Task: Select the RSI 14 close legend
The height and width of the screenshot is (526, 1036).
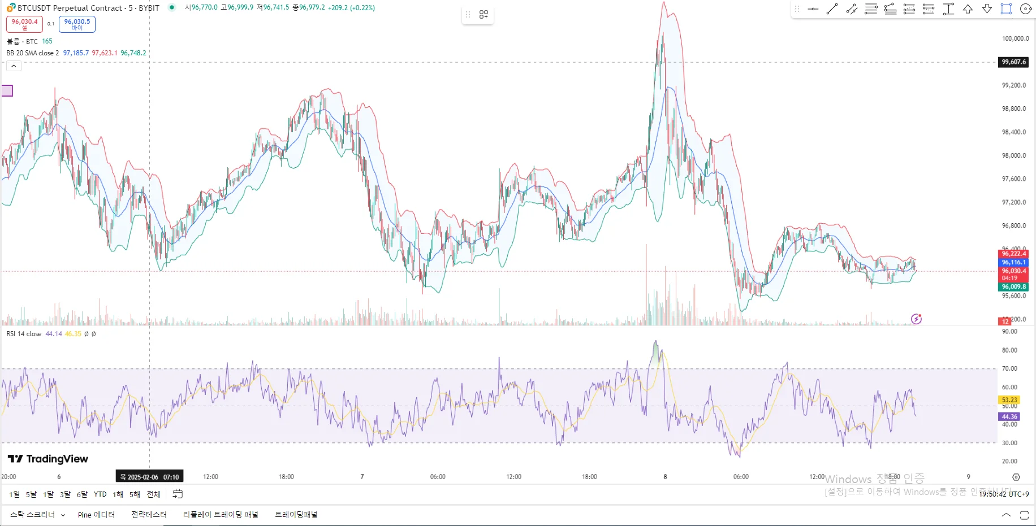Action: (24, 334)
